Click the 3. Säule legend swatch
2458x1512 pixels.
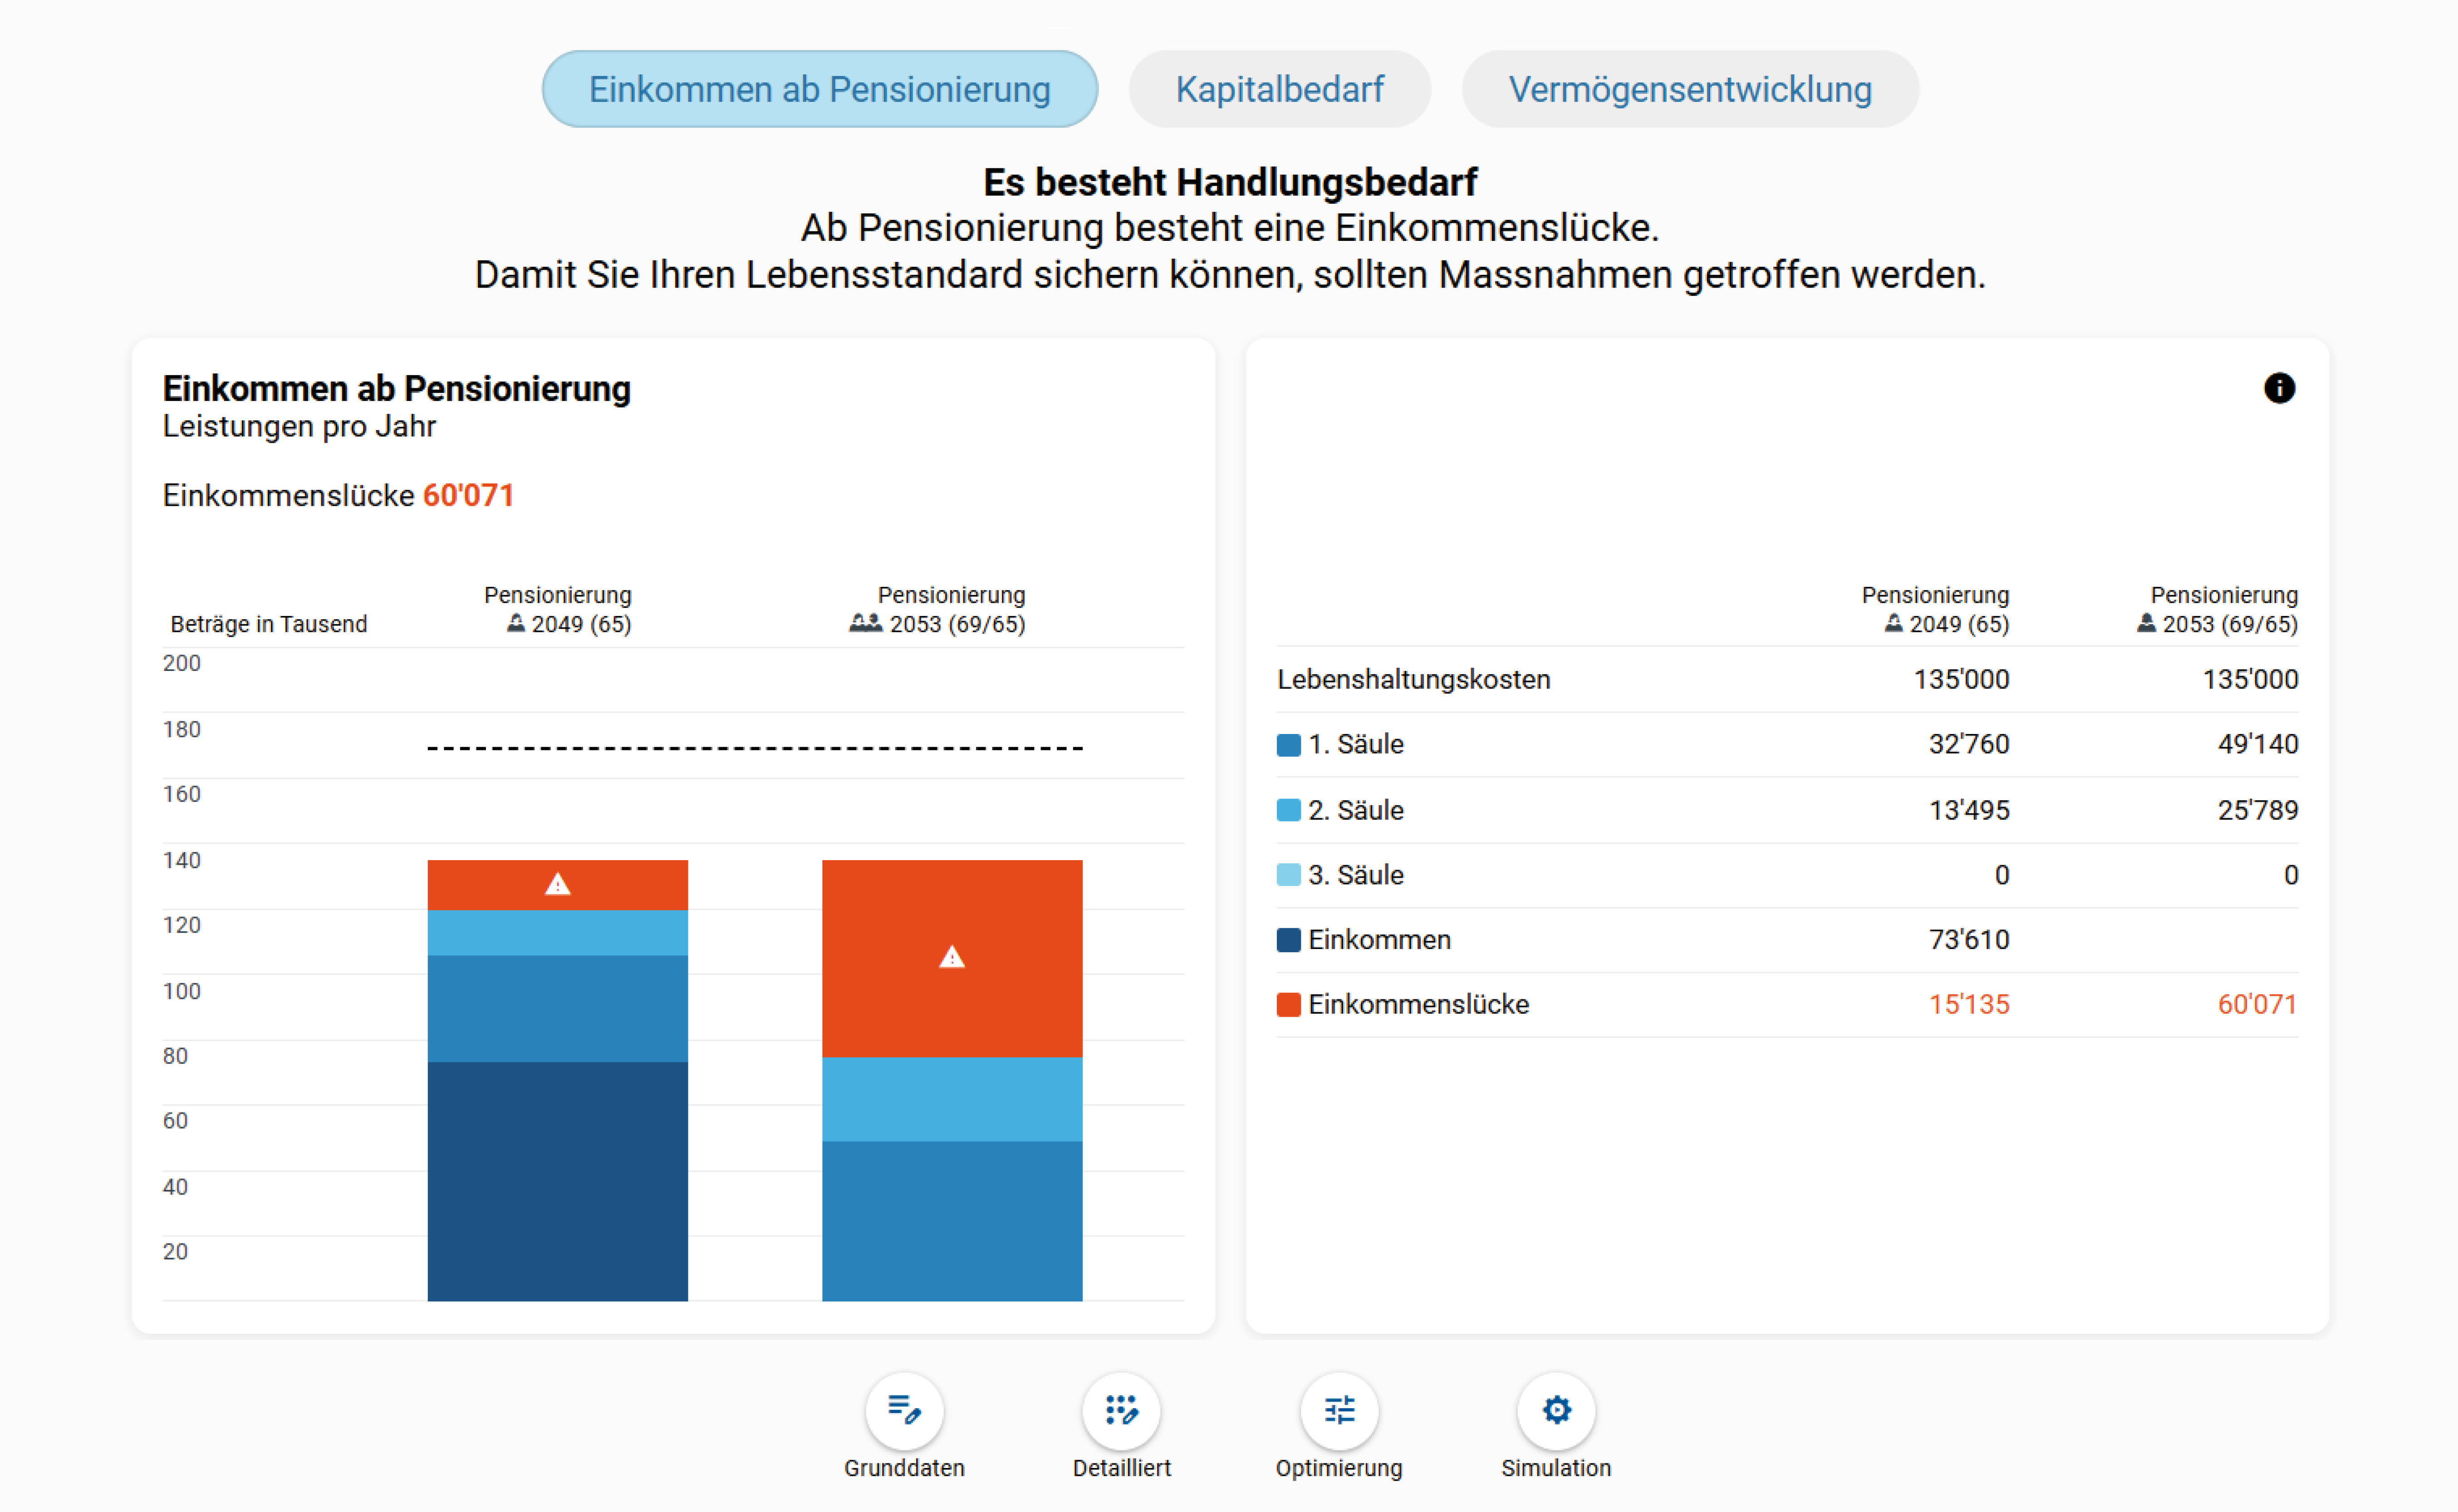[x=1288, y=875]
